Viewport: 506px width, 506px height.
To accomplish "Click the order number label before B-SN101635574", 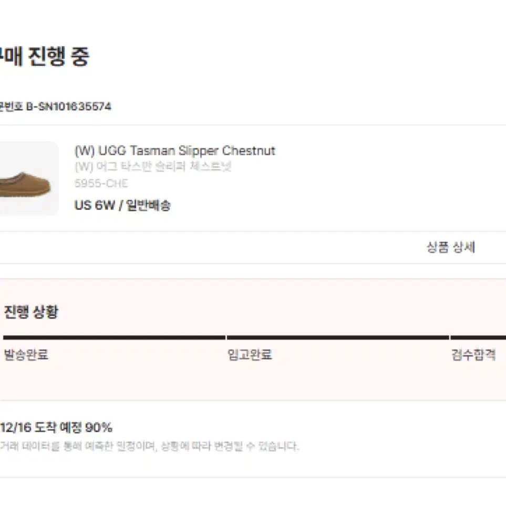I will [x=11, y=107].
